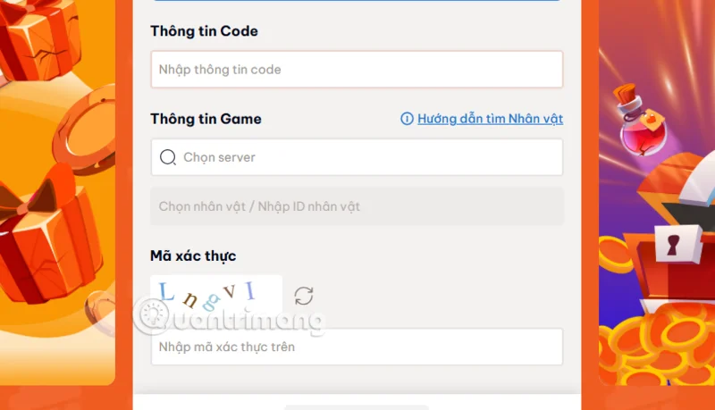Click the Quantrimang watermark text
The height and width of the screenshot is (410, 715).
[x=248, y=321]
